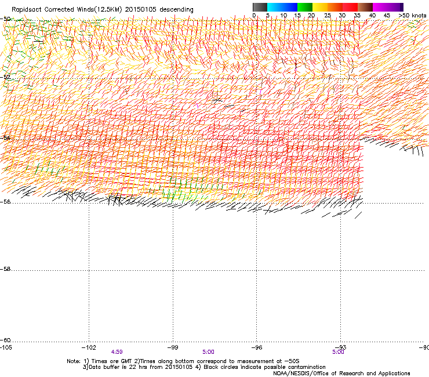Click the cyan 5-10 knots legend swatch
The width and height of the screenshot is (429, 377).
pos(275,7)
